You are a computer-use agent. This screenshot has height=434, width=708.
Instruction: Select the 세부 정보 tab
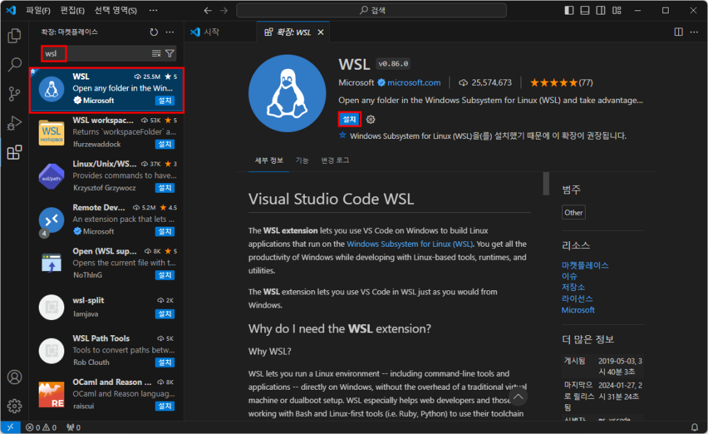[x=269, y=160]
